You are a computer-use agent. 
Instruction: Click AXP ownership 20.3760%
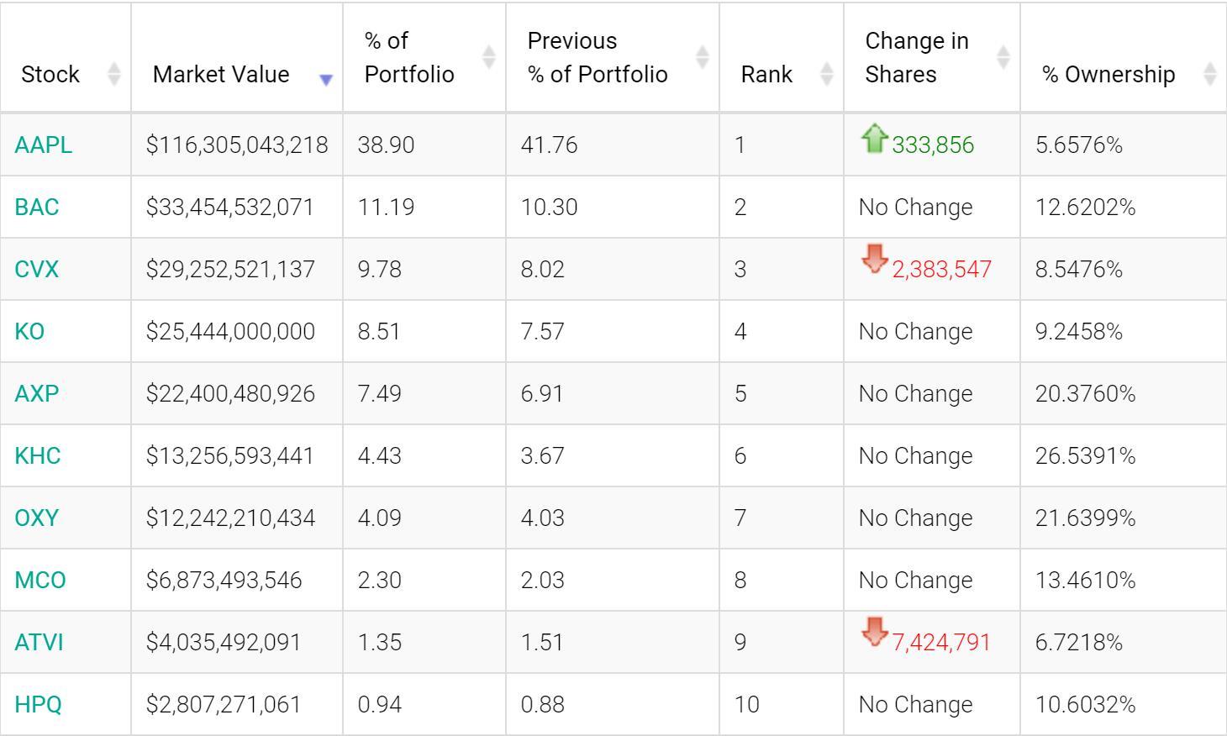tap(1085, 393)
